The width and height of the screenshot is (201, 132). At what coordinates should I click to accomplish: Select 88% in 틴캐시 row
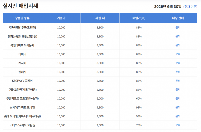pyautogui.click(x=139, y=72)
